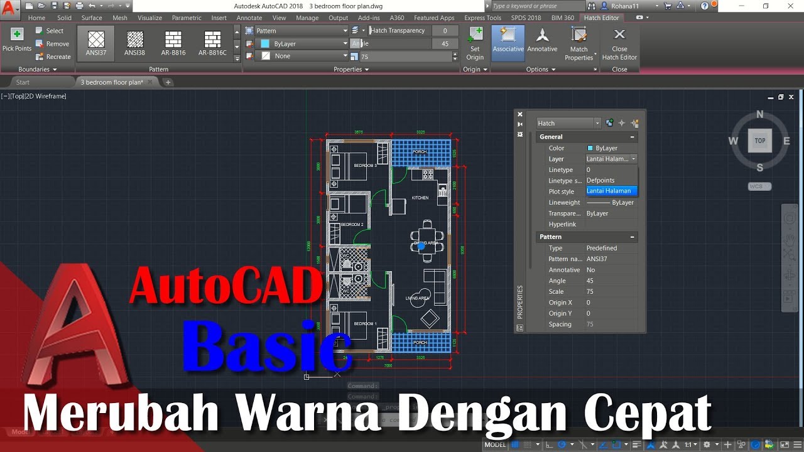Expand Boundaries panel arrow
This screenshot has width=804, height=452.
(x=55, y=70)
